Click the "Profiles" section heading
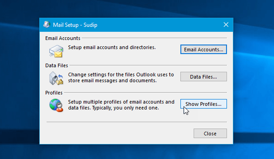This screenshot has height=159, width=274. [x=54, y=93]
